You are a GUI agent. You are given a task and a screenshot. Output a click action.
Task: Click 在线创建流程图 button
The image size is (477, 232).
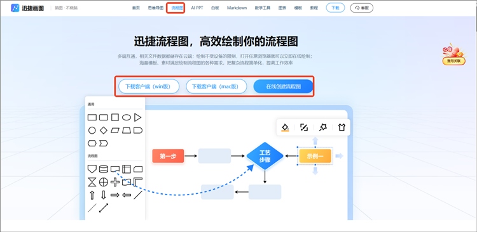point(283,86)
